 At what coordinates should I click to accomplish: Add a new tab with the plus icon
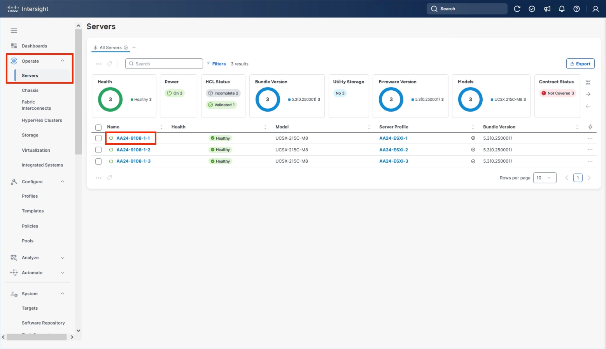[x=134, y=47]
